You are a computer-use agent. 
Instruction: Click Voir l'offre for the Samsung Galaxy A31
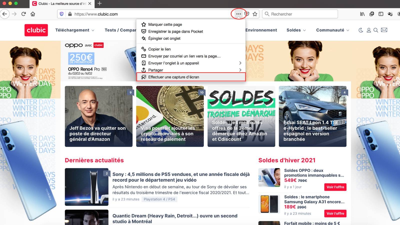tap(335, 213)
